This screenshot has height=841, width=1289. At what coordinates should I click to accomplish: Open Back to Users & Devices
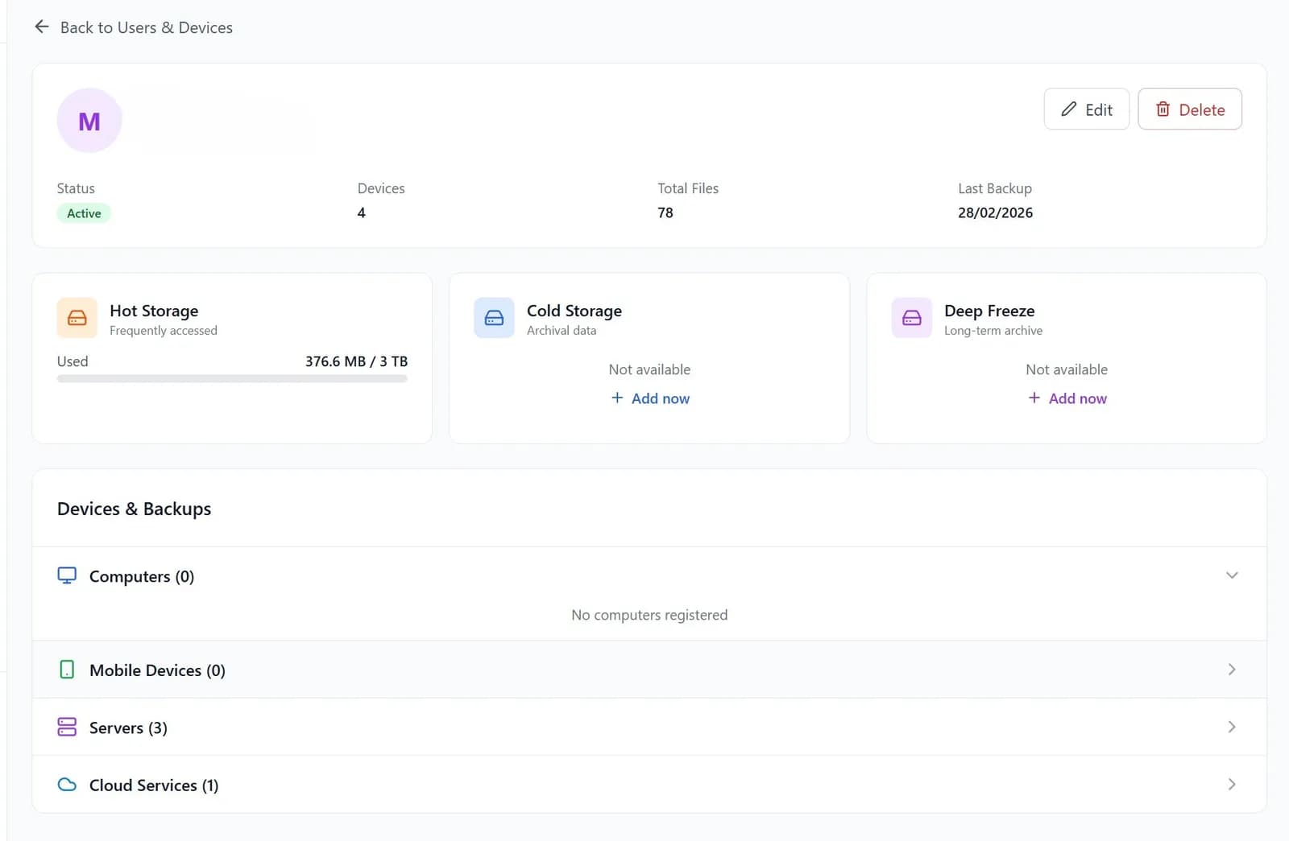146,27
